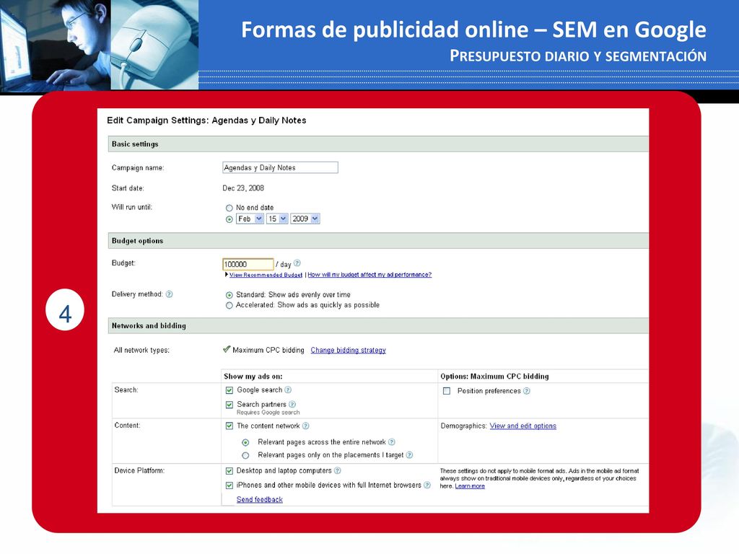The image size is (739, 554).
Task: Open help icon for Desktop and laptop computers
Action: point(338,470)
